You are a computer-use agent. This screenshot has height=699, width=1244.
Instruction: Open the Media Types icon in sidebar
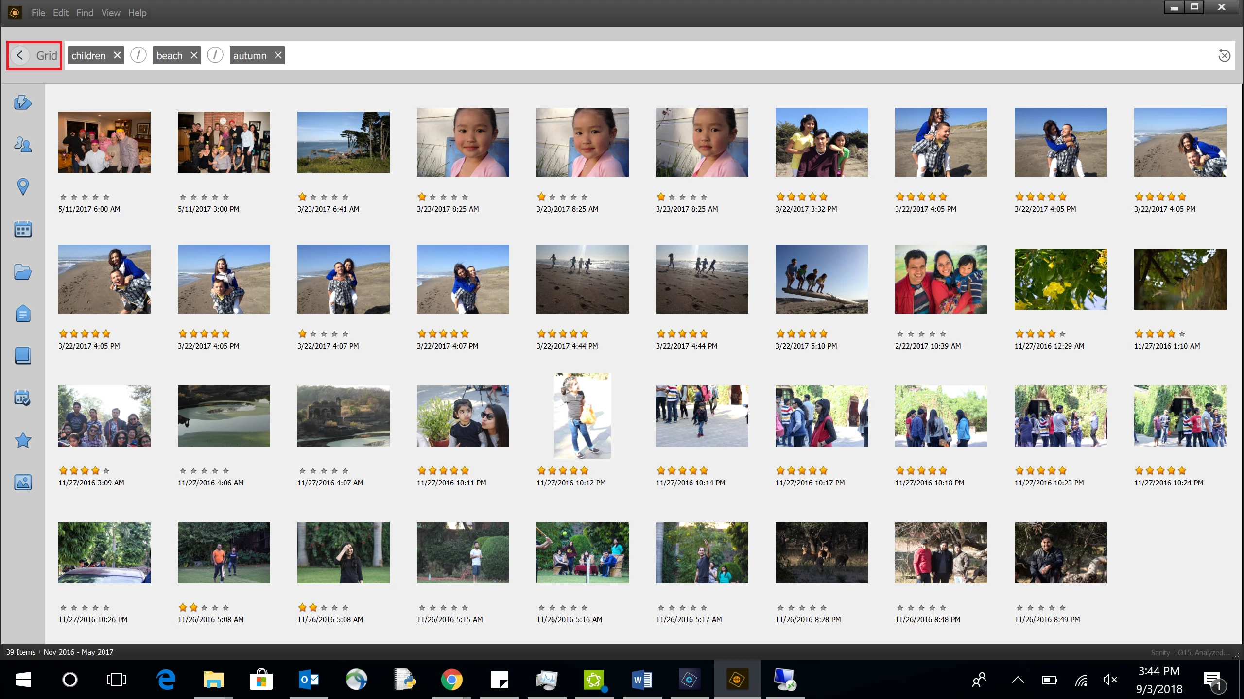tap(23, 482)
